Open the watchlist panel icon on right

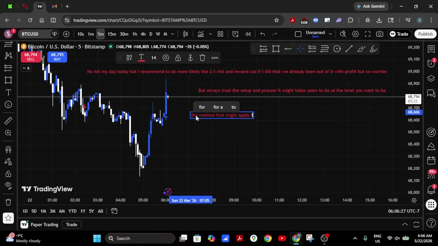(431, 50)
